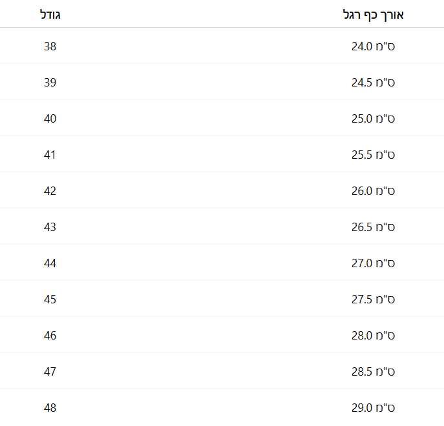Click the 28.0 ס"מ foot length value
Viewport: 444px width, 426px height.
[x=373, y=336]
